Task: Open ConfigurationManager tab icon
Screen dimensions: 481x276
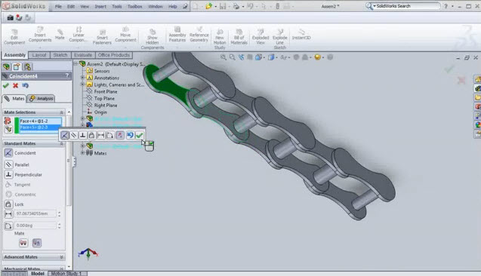Action: point(27,66)
